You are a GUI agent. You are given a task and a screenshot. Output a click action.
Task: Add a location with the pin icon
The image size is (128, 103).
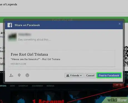[19, 75]
